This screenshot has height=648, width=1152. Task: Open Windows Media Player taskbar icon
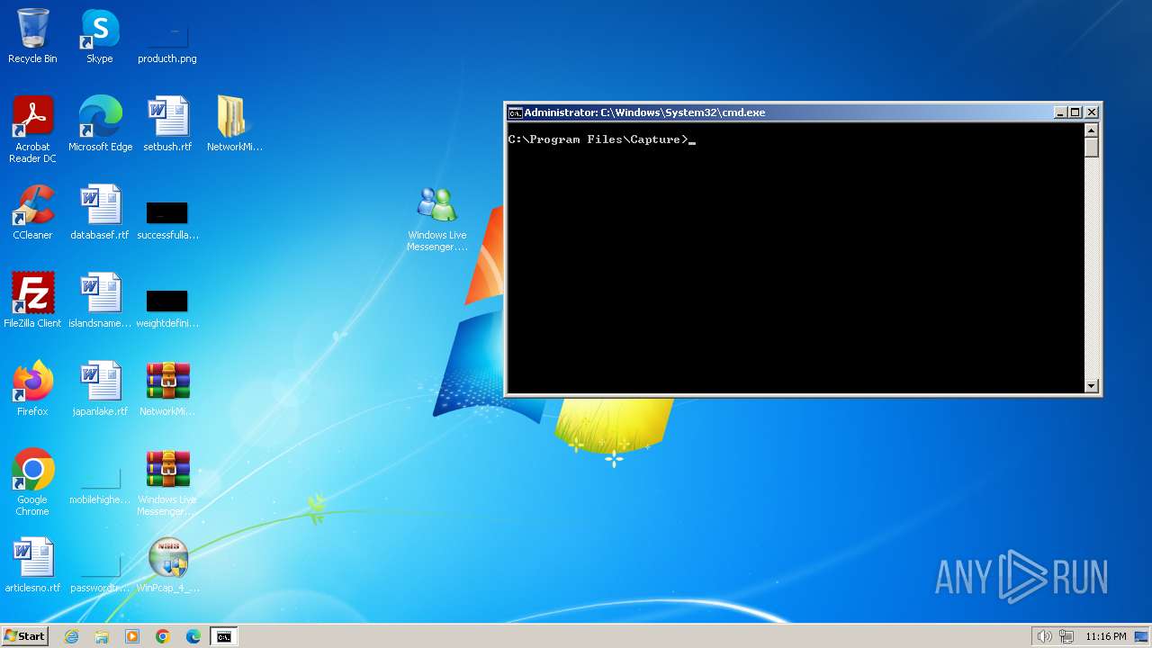point(132,636)
